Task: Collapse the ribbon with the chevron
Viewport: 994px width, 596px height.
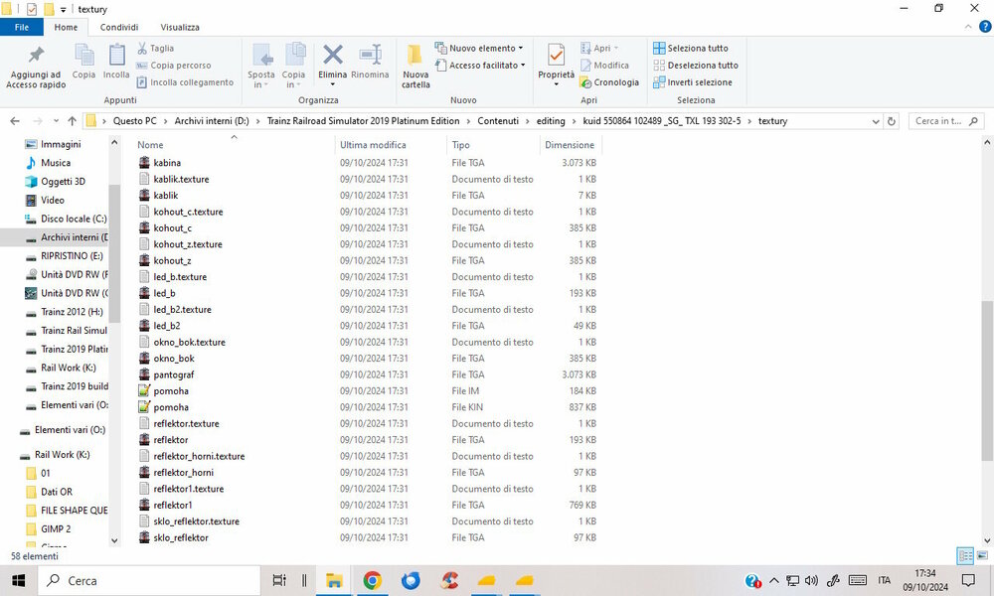Action: pyautogui.click(x=968, y=27)
